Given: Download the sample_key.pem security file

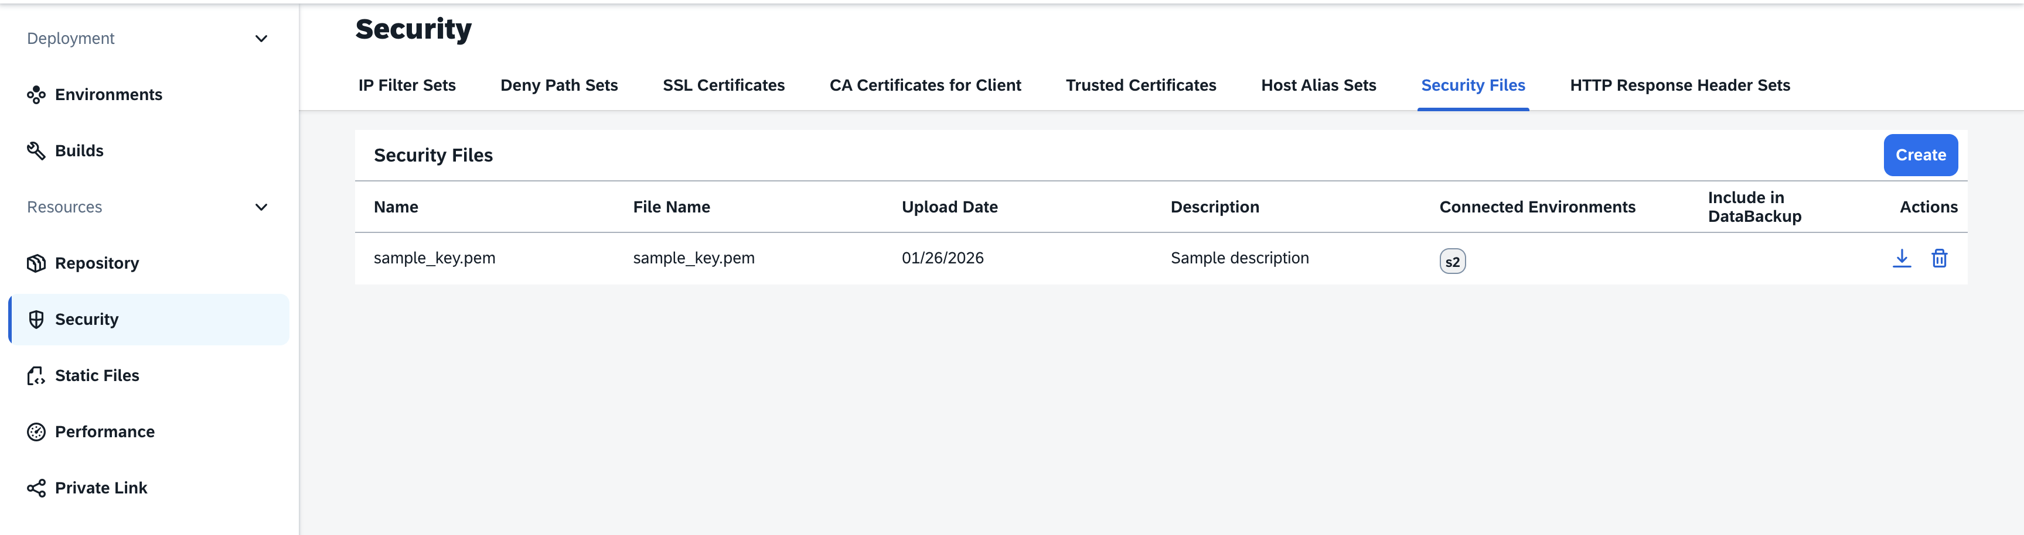Looking at the screenshot, I should 1902,258.
